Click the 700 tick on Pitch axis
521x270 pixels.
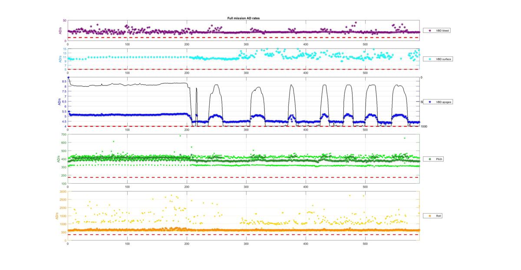(63, 135)
